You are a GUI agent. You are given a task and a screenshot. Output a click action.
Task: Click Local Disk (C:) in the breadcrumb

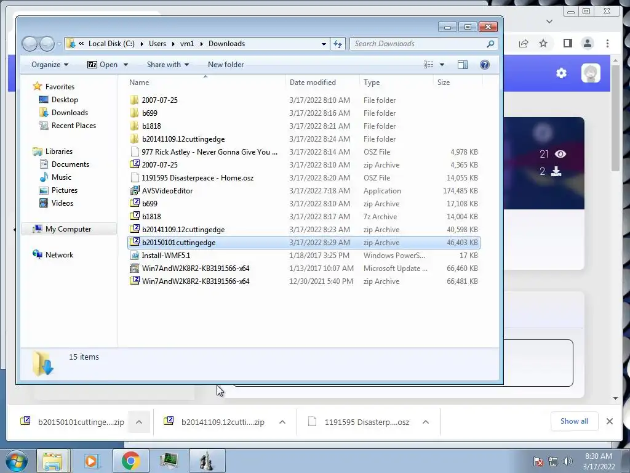pyautogui.click(x=111, y=44)
